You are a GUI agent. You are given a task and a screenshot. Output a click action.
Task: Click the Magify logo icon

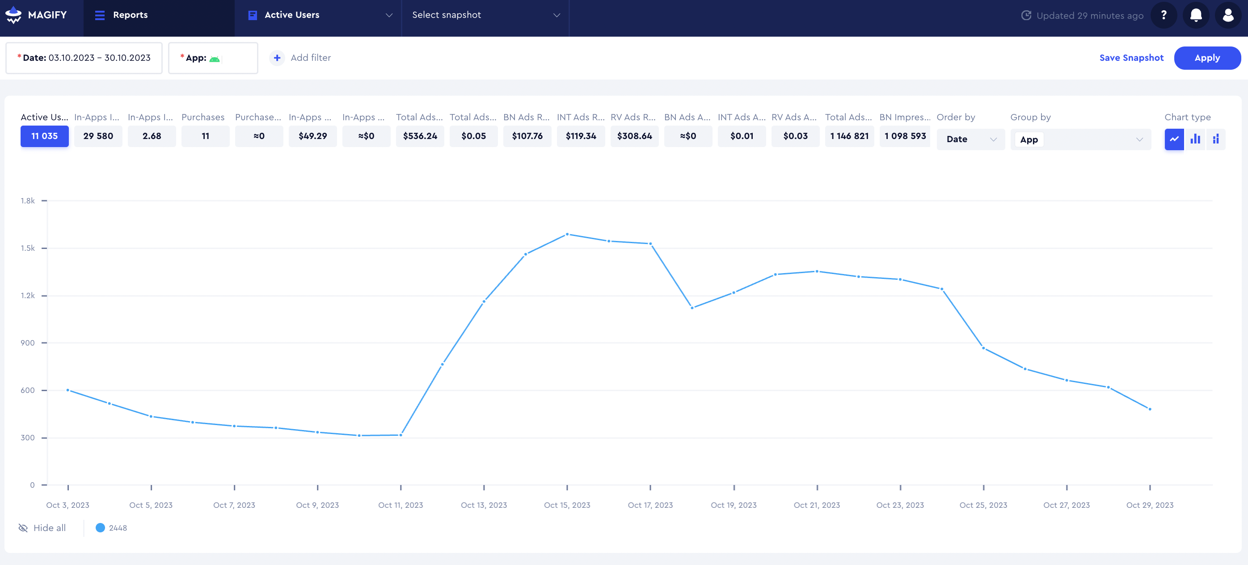13,15
